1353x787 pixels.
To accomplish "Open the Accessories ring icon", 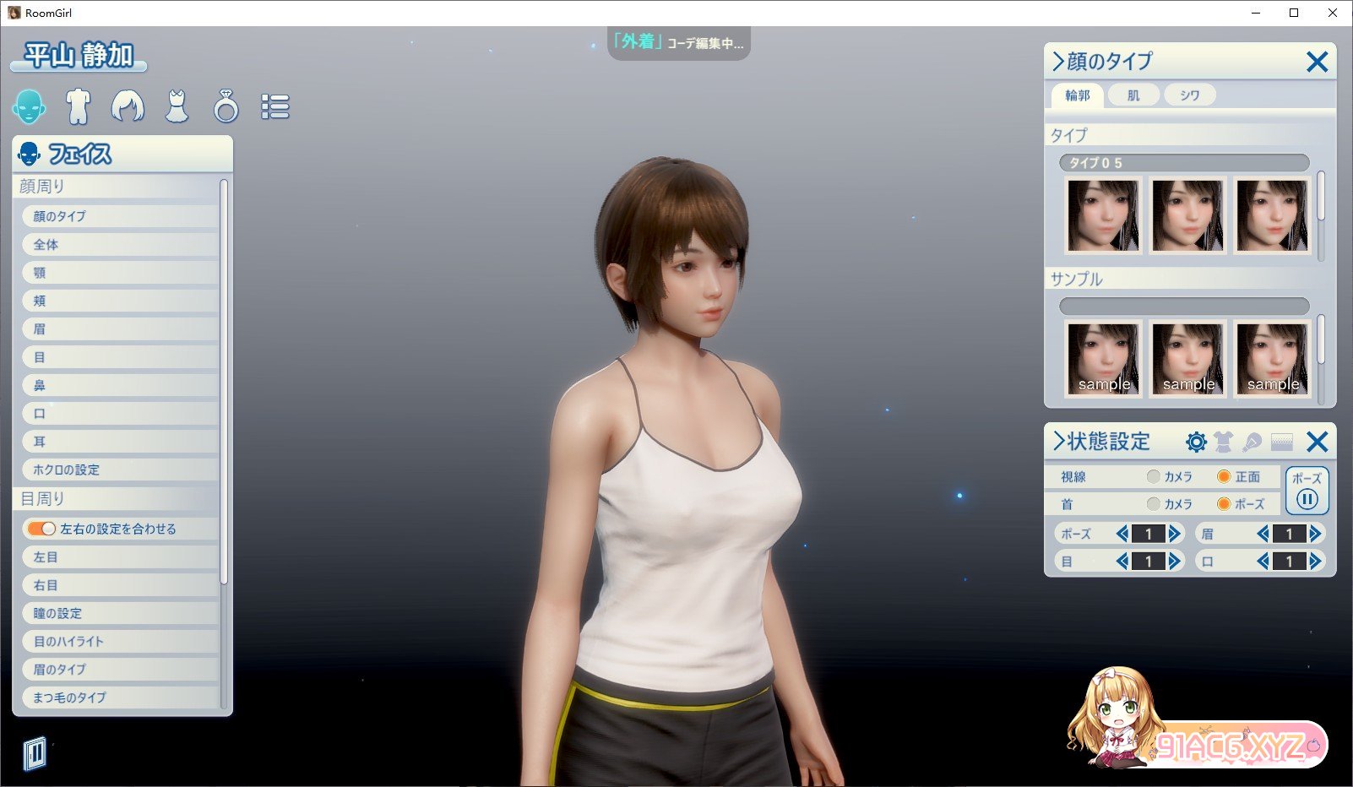I will [x=225, y=107].
